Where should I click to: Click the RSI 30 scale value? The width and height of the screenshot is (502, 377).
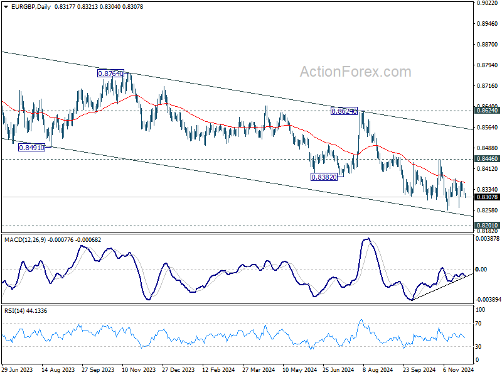pyautogui.click(x=478, y=347)
